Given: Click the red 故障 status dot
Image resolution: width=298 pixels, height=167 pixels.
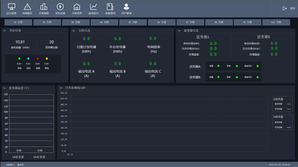Looking at the screenshot, I should (38, 59).
